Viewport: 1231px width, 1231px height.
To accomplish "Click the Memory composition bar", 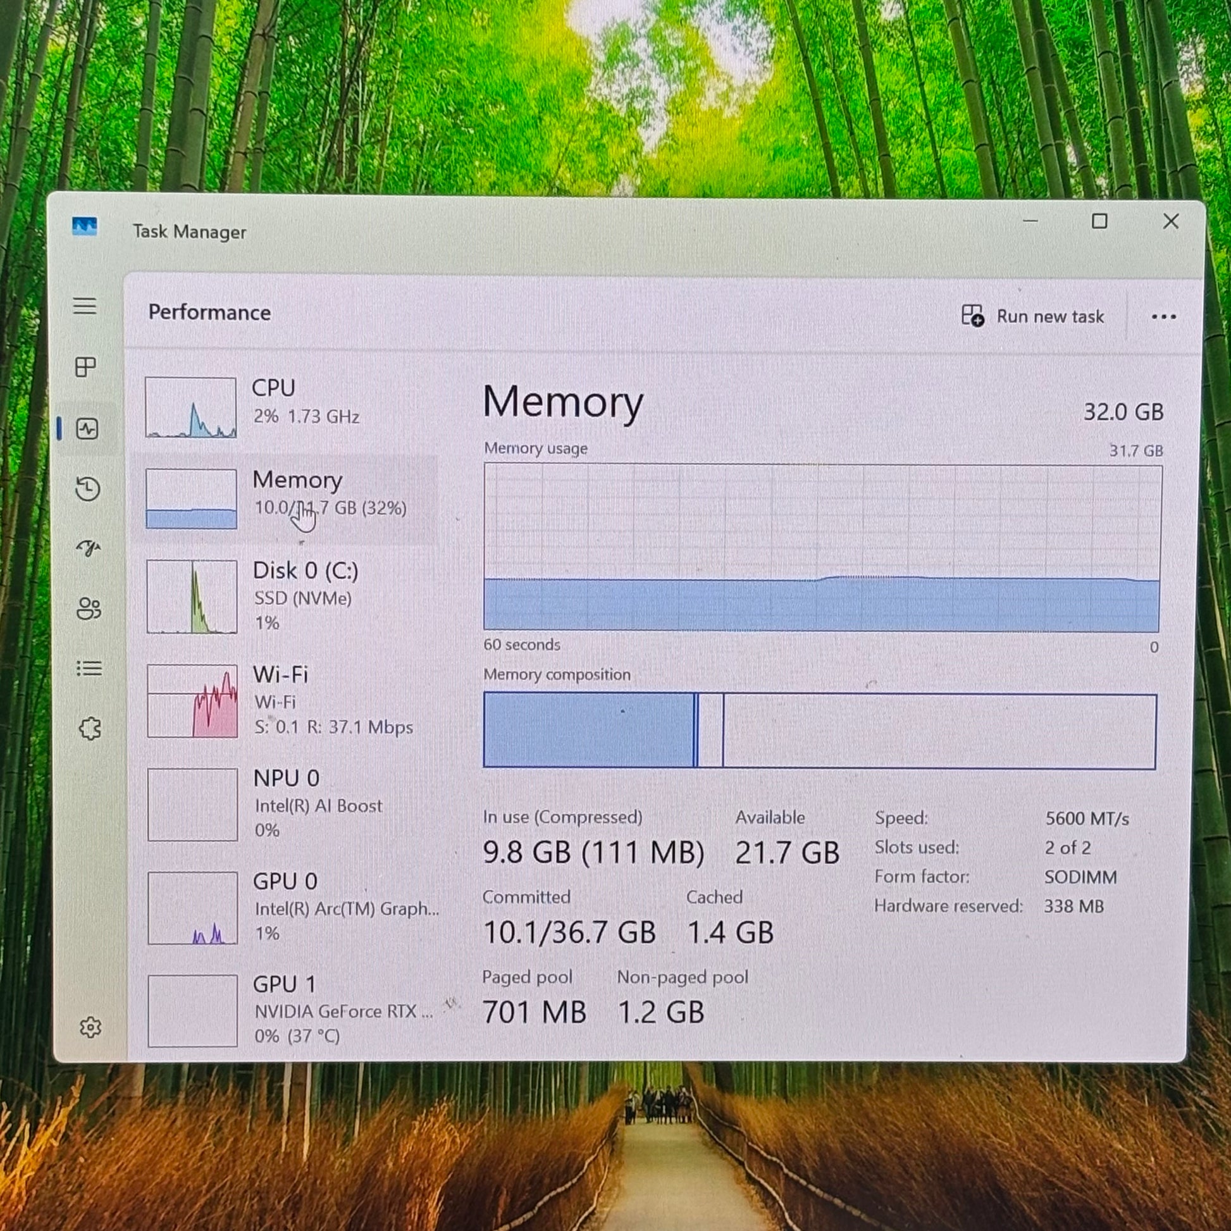I will point(819,731).
